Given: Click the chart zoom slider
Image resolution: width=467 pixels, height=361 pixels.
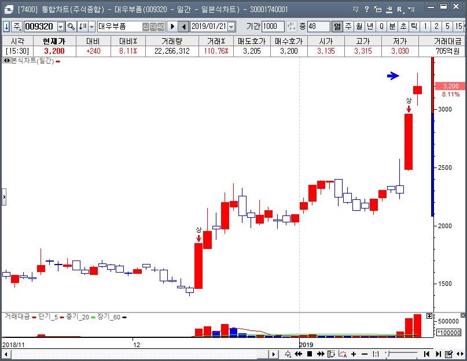Looking at the screenshot, I should pos(402,354).
